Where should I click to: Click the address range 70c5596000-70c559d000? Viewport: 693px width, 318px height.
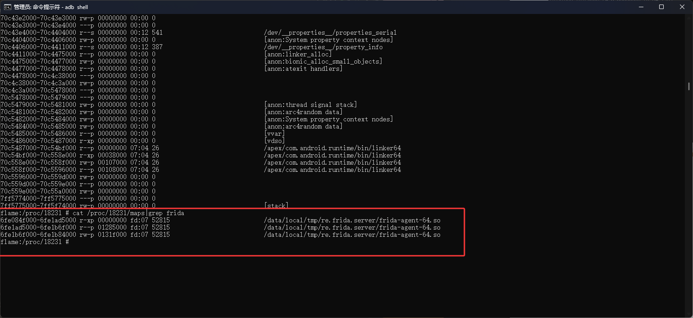(38, 177)
